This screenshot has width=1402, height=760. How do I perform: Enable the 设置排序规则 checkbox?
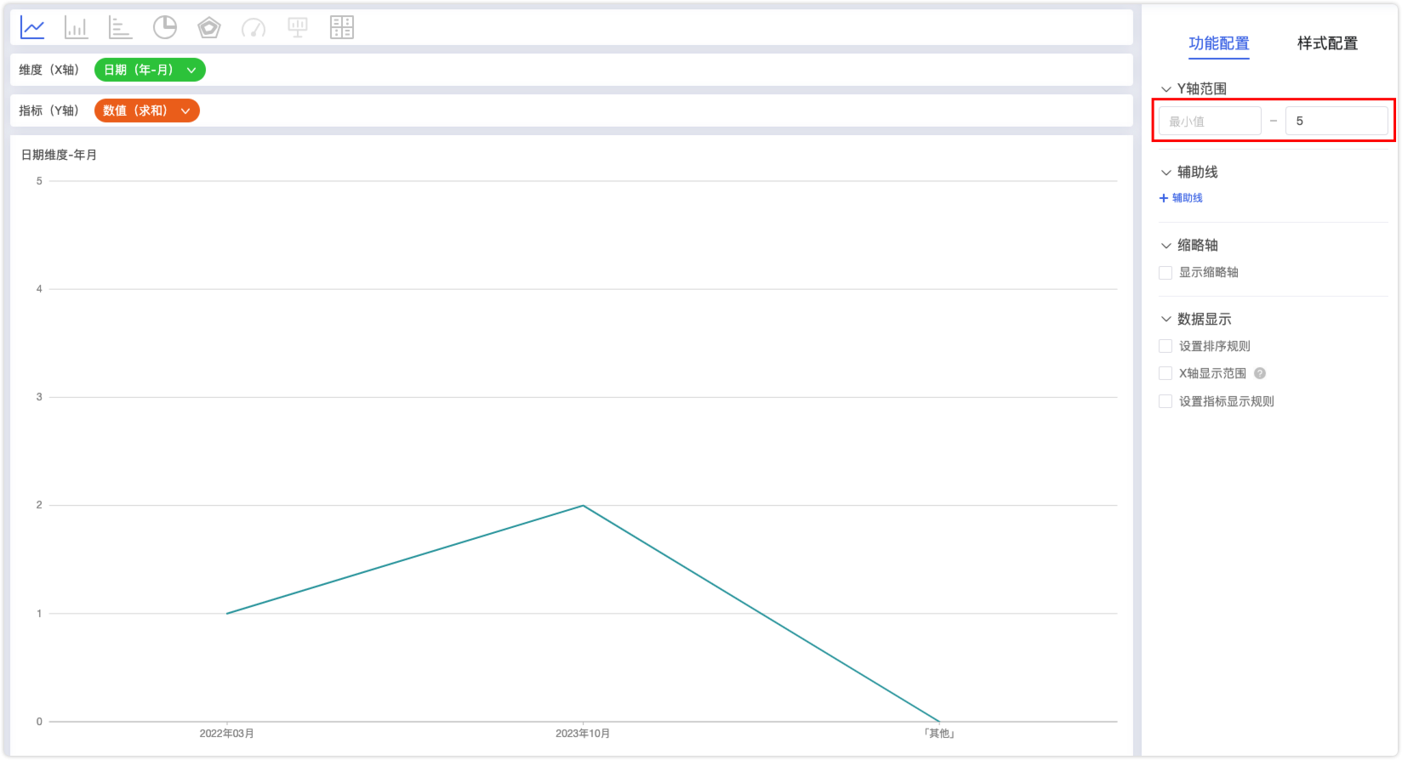coord(1165,346)
